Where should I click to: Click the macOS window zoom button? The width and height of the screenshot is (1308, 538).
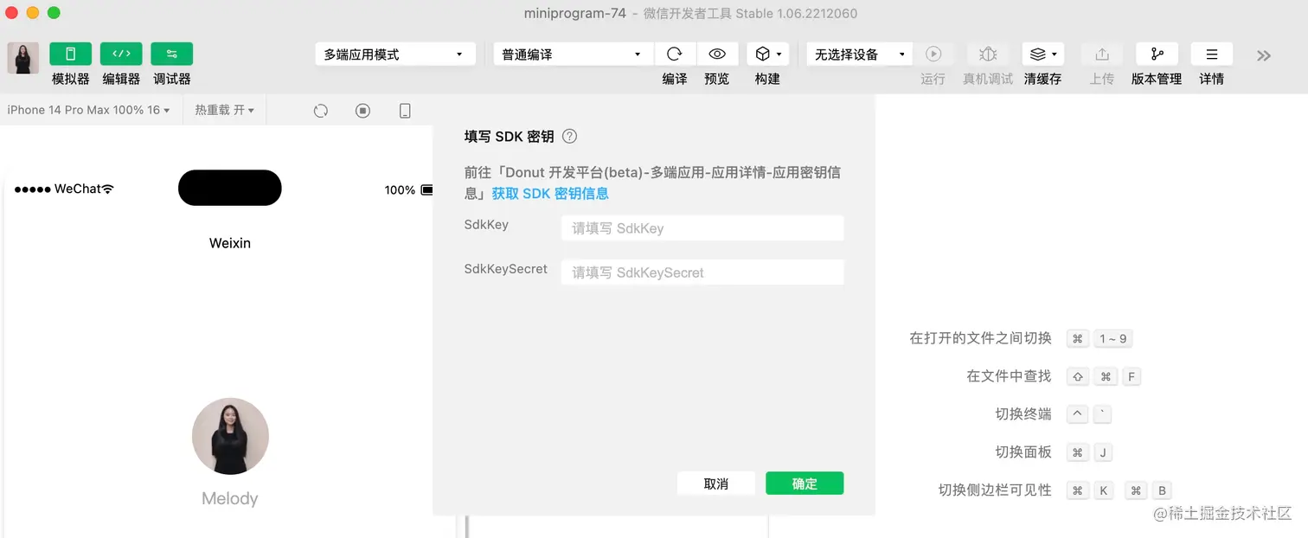54,13
